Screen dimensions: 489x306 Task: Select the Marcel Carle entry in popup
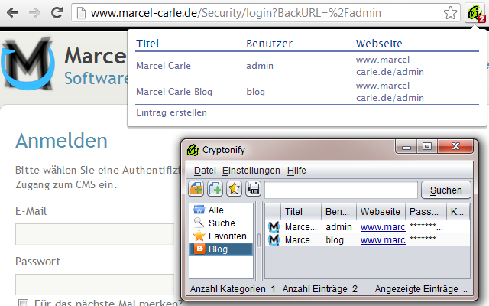click(x=164, y=66)
